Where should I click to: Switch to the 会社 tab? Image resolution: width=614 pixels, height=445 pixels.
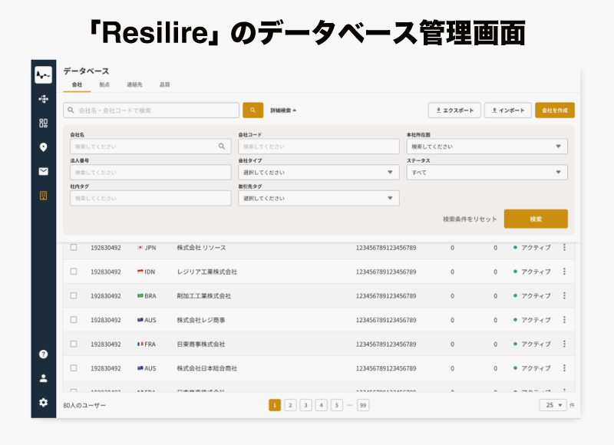tap(78, 84)
